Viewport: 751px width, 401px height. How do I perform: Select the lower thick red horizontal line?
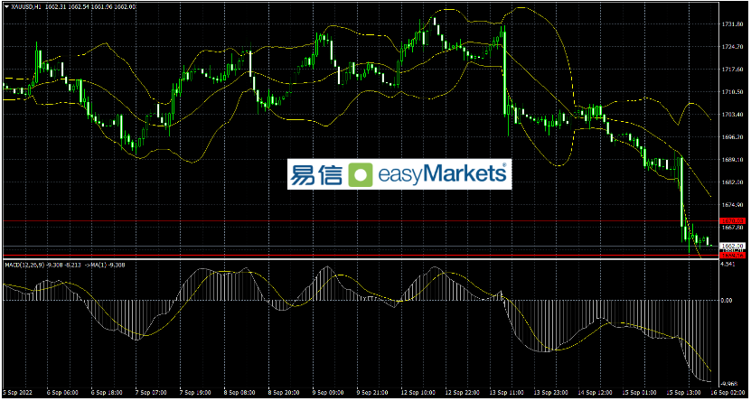(x=361, y=256)
